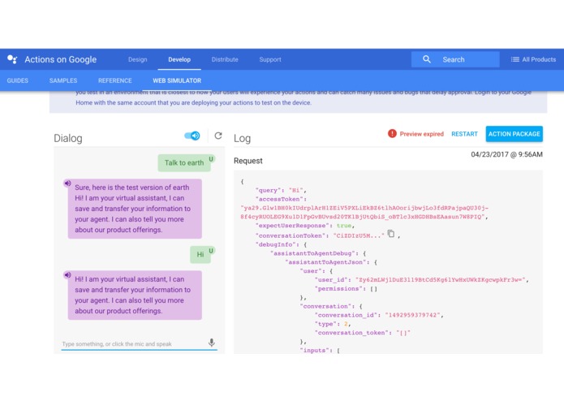
Task: Click the "conversation_id" line
Action: 379,315
